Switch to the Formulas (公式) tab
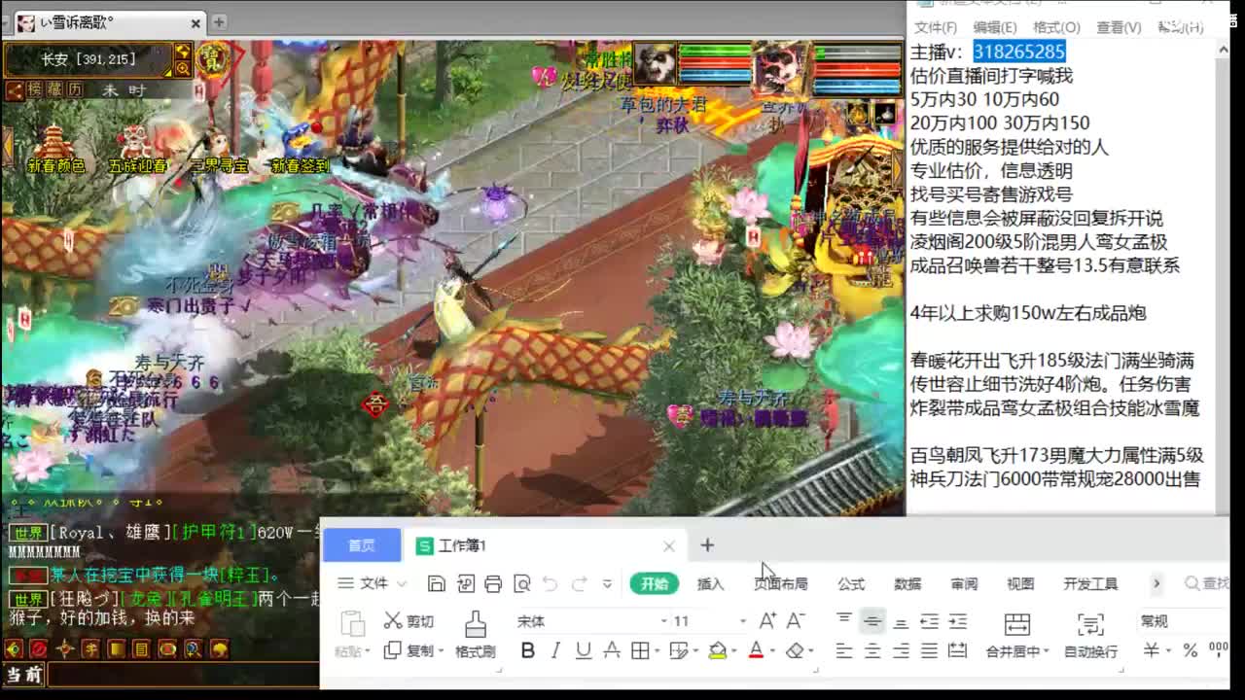Image resolution: width=1245 pixels, height=700 pixels. click(x=851, y=583)
